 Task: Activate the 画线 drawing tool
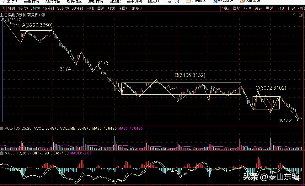(270, 8)
